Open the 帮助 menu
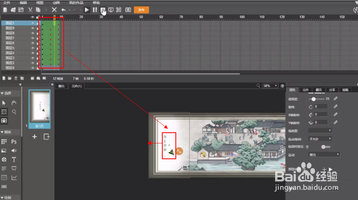 tap(96, 3)
